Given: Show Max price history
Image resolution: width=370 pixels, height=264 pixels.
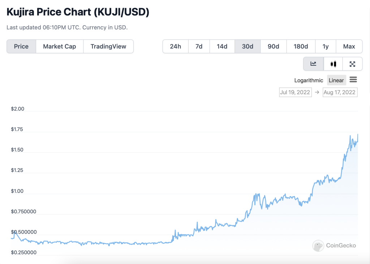Looking at the screenshot, I should [349, 46].
